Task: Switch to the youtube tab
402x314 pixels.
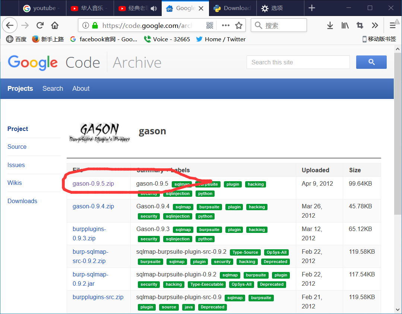Action: [42, 8]
